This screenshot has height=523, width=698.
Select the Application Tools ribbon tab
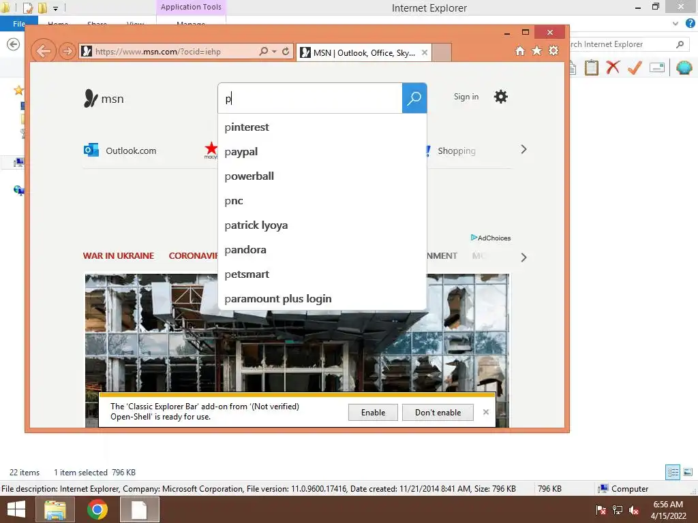[191, 7]
